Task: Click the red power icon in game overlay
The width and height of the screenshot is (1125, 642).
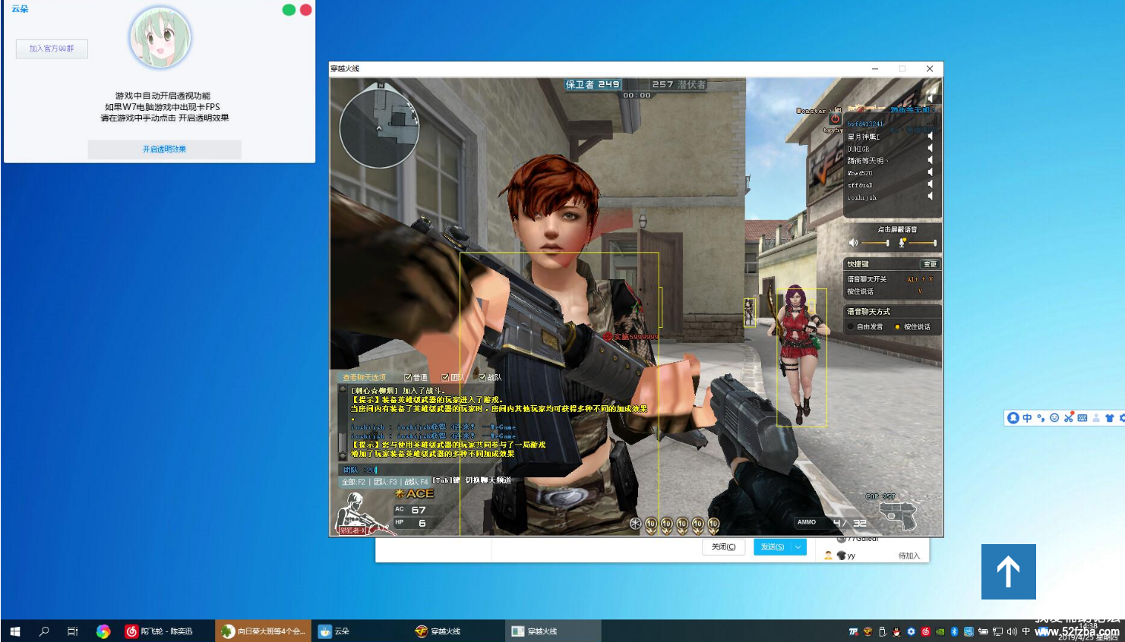Action: [835, 118]
